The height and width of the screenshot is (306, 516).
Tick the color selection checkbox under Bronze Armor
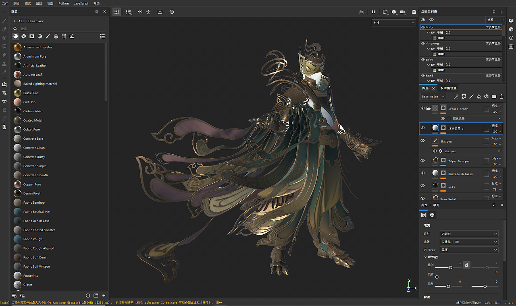(448, 118)
